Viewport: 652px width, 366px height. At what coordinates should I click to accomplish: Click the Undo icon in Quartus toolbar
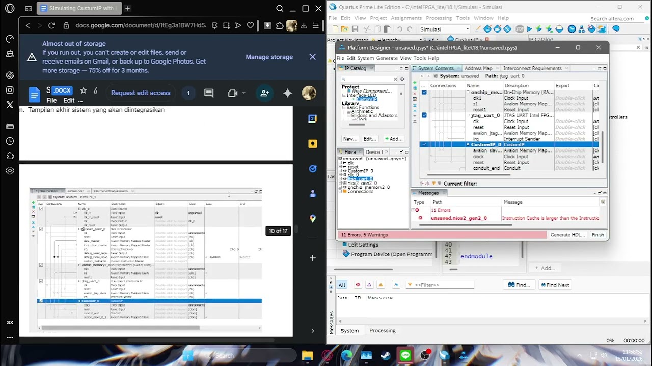point(400,29)
